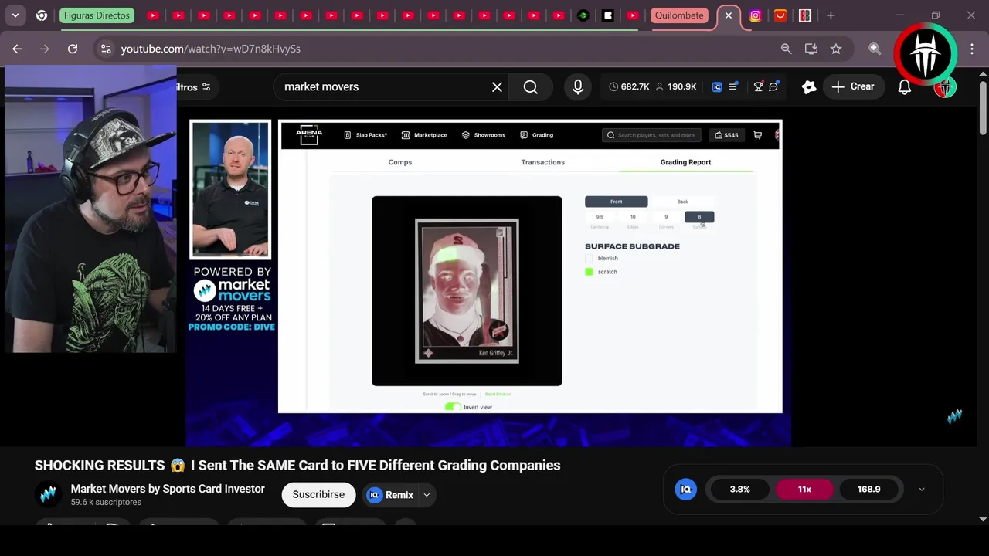
Task: Click the zoom magnifier icon in address bar
Action: (x=786, y=49)
